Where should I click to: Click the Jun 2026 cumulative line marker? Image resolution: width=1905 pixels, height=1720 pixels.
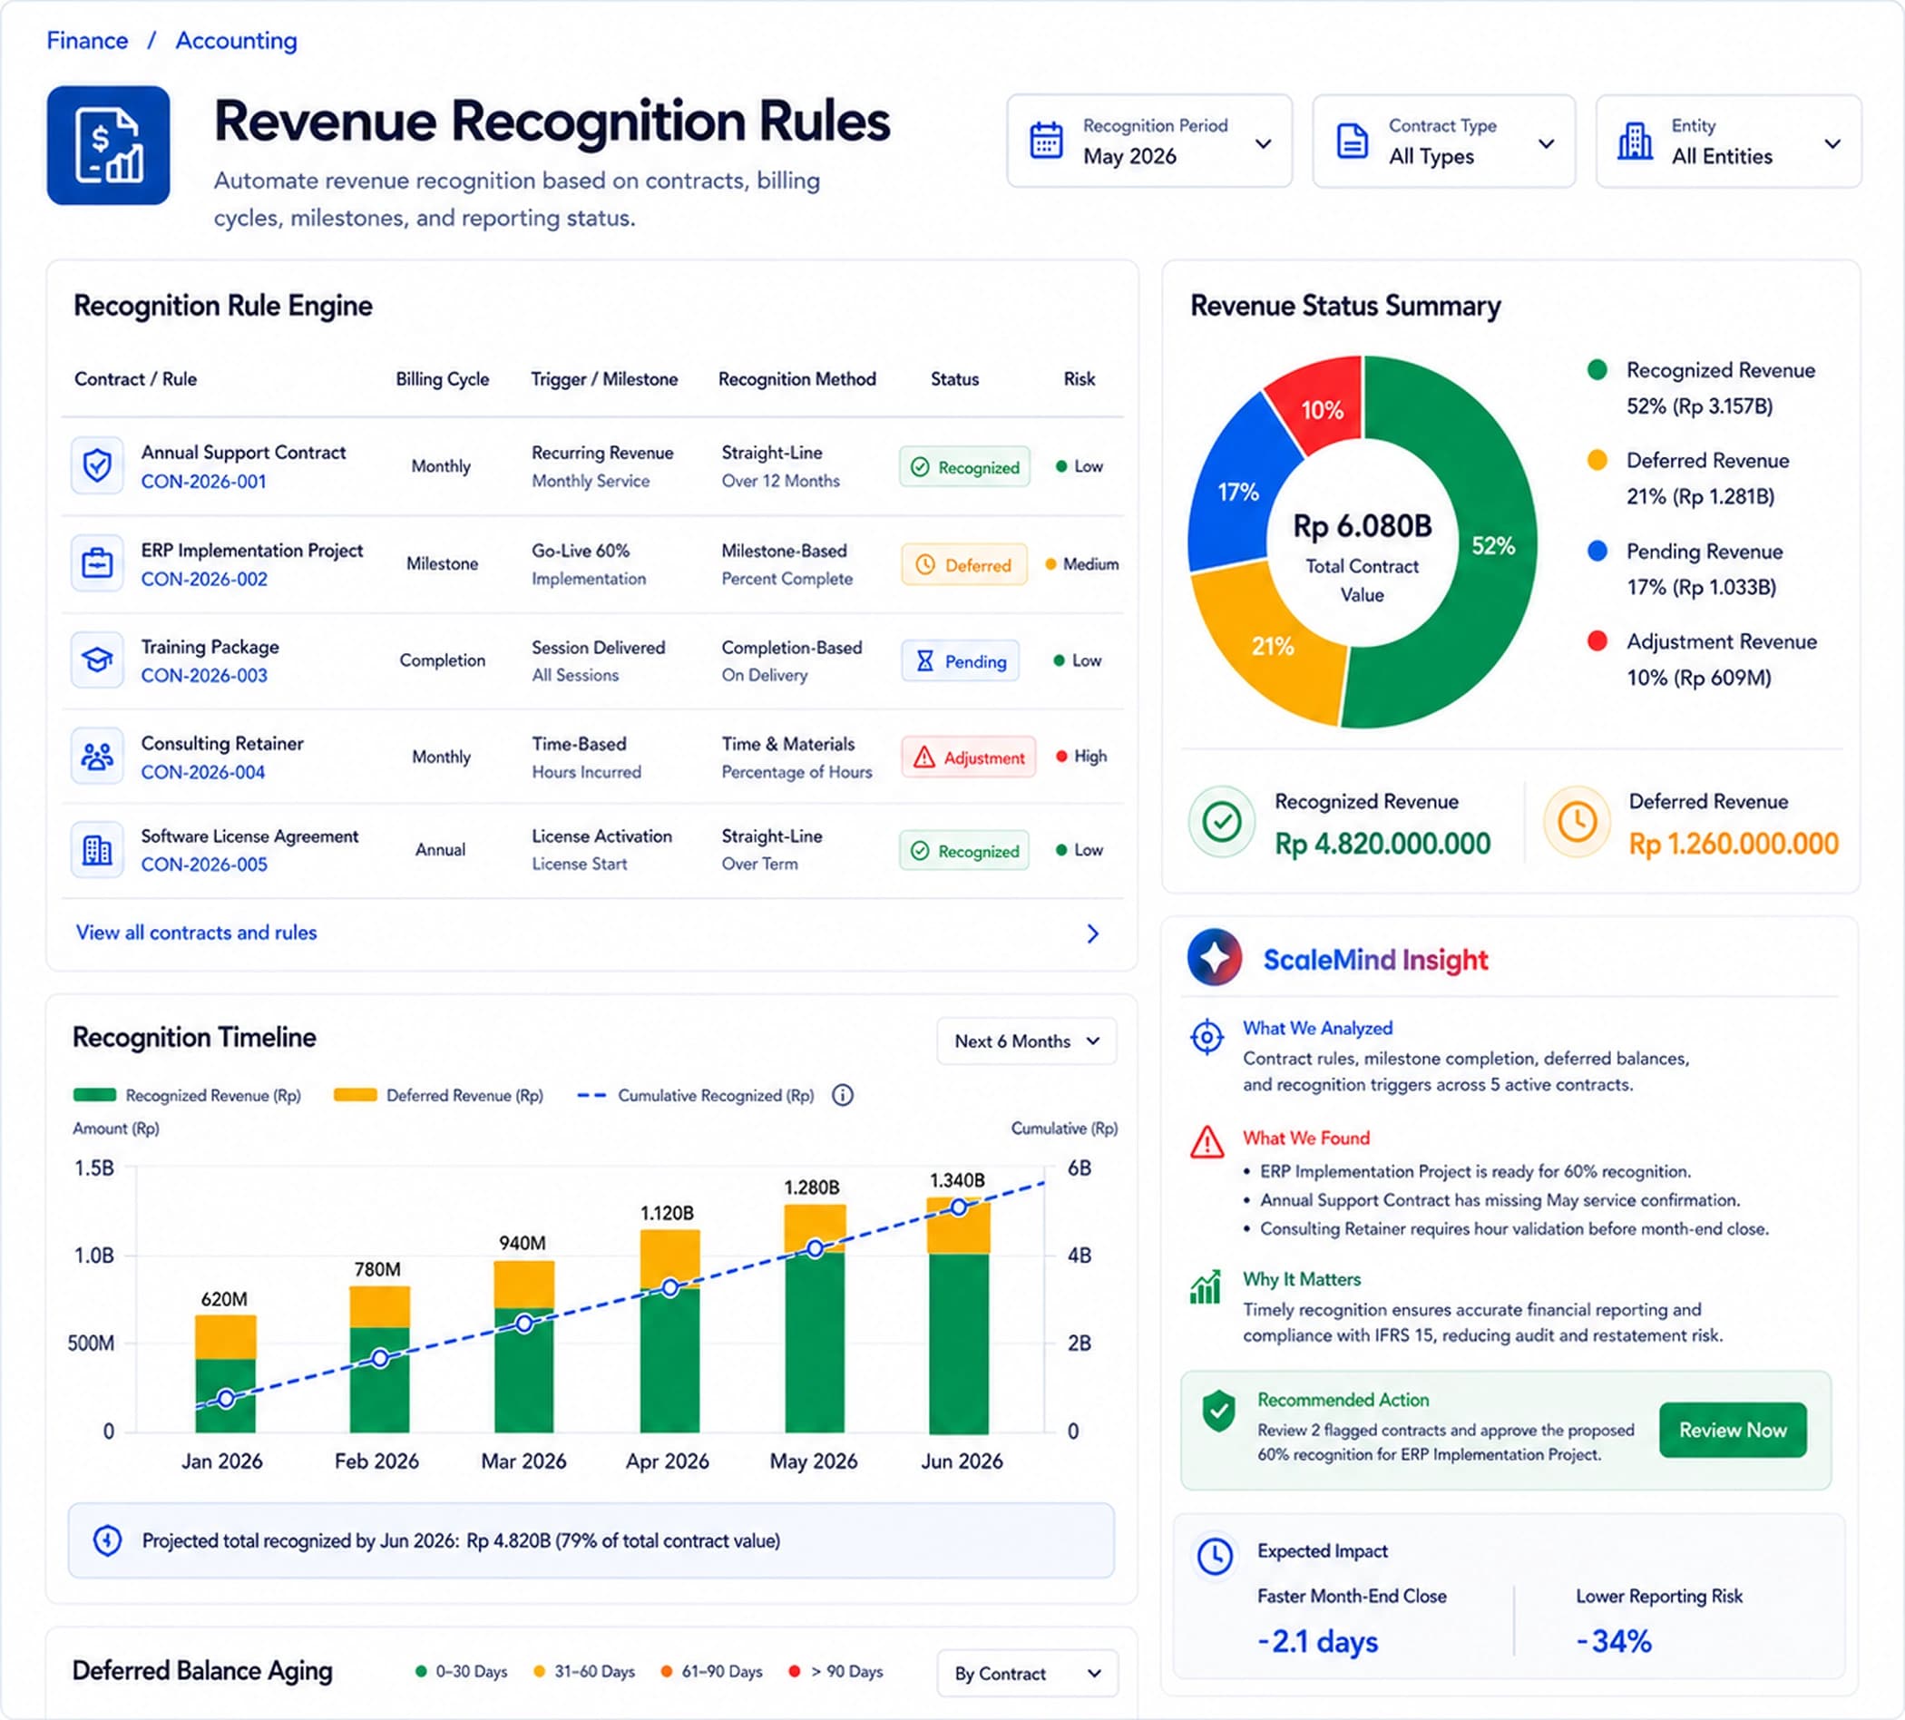958,1207
